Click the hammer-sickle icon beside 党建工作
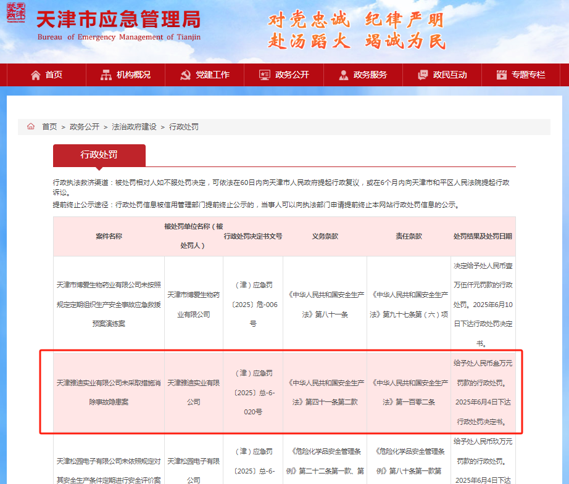The width and height of the screenshot is (569, 484). pyautogui.click(x=185, y=75)
